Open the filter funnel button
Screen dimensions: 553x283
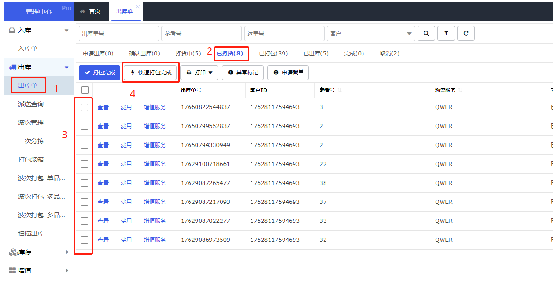(x=446, y=33)
